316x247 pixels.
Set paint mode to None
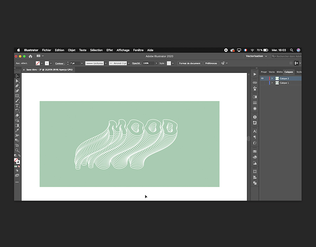coord(19,166)
